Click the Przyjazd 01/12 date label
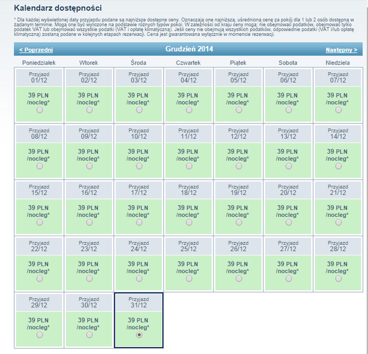The width and height of the screenshot is (368, 354). coord(39,78)
